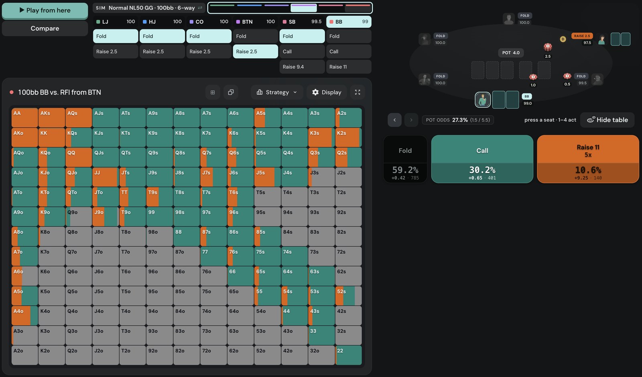The height and width of the screenshot is (377, 642).
Task: Click the Compare button
Action: point(45,29)
